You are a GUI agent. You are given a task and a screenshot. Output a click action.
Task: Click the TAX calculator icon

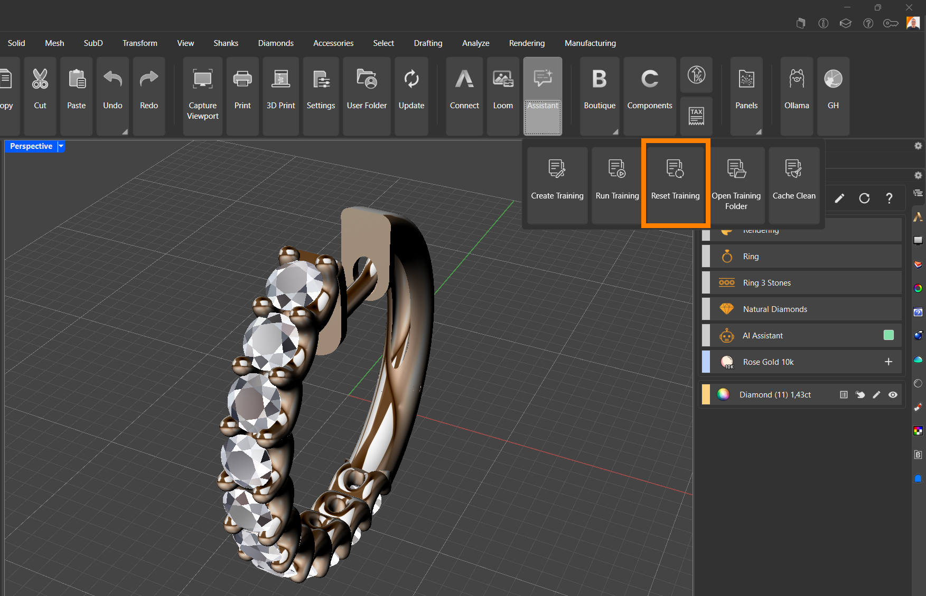696,116
